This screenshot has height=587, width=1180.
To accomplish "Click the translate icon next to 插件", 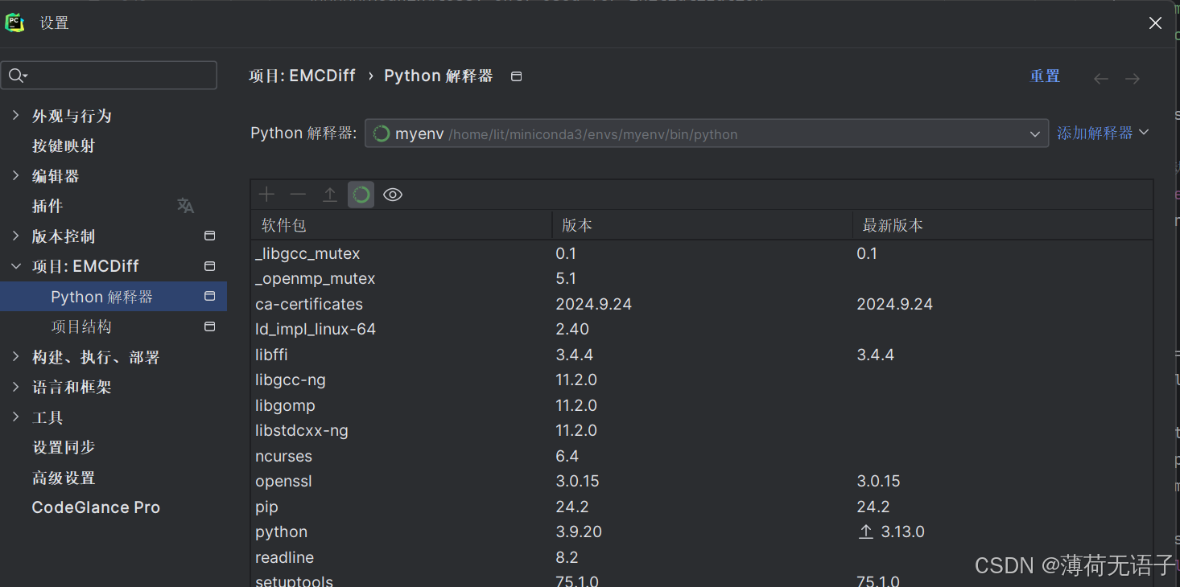I will click(186, 206).
